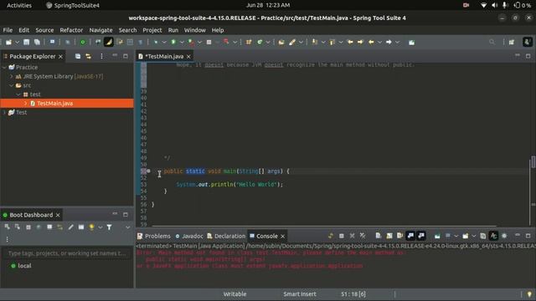Click the highlighted Toggle Mark Occurrences icon

109,42
